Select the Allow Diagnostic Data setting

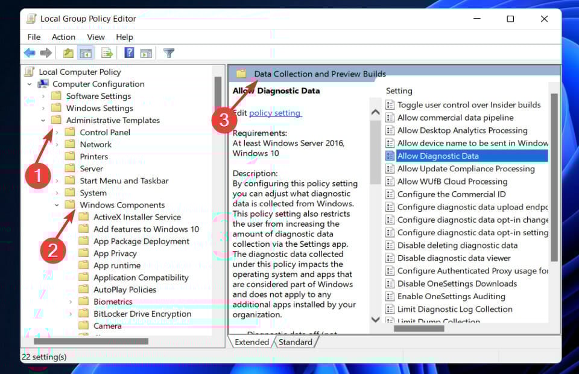point(437,156)
